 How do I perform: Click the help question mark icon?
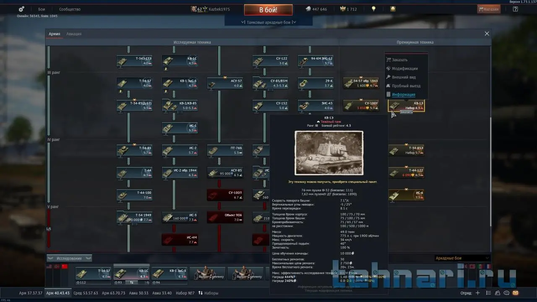(x=516, y=9)
